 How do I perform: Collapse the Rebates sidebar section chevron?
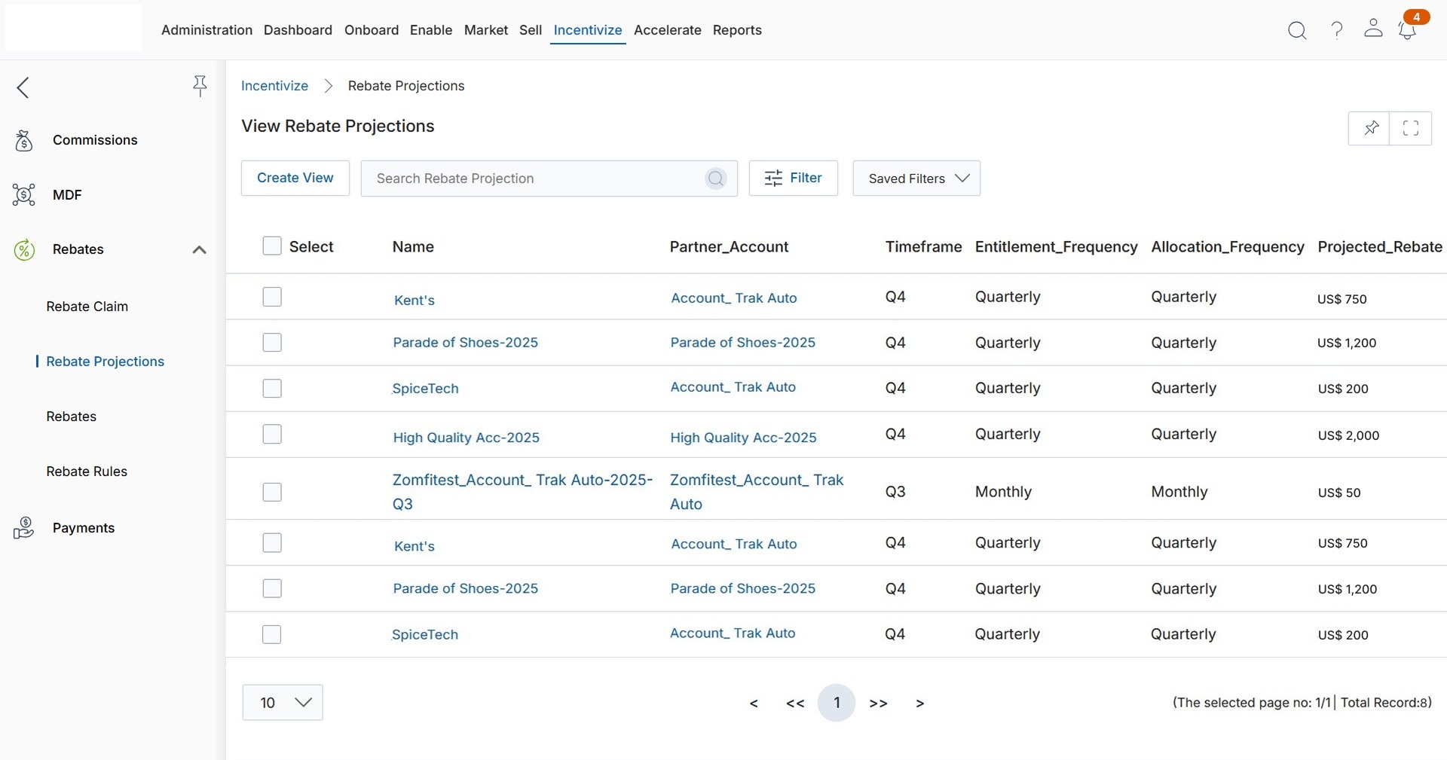(x=199, y=250)
